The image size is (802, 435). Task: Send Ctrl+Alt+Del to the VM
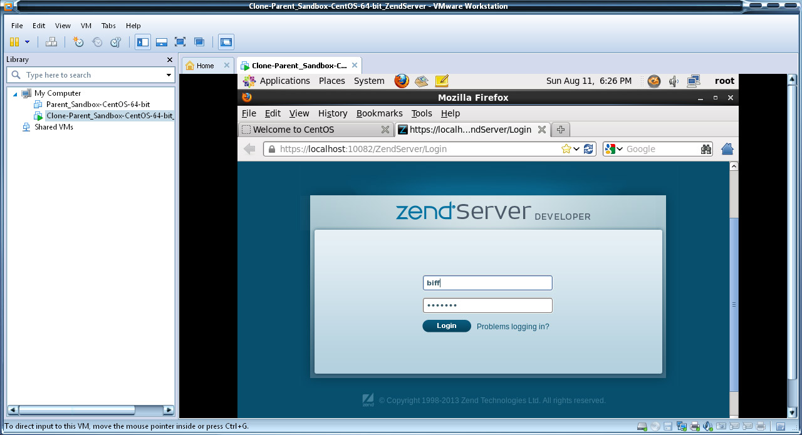point(51,42)
